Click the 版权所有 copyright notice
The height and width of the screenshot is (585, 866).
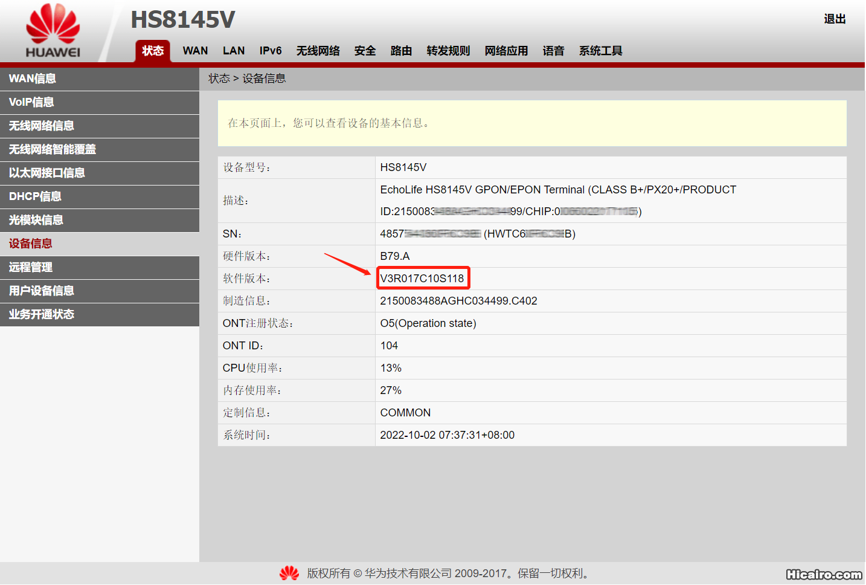coord(447,573)
